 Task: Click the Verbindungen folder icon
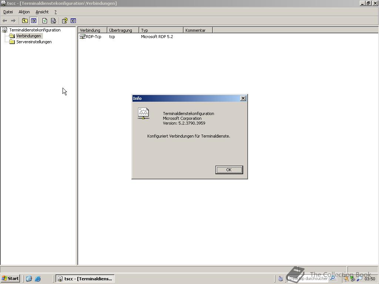coord(12,36)
